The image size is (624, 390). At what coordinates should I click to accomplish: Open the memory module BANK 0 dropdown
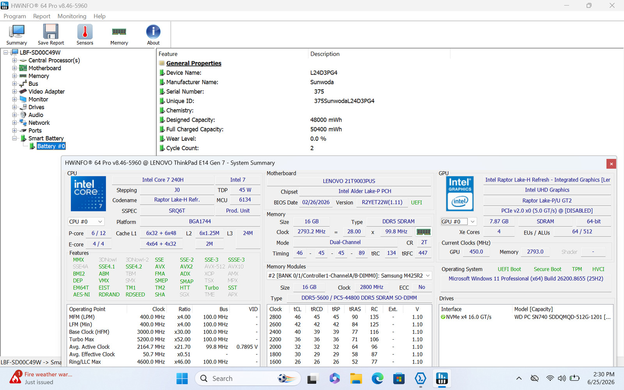click(349, 276)
